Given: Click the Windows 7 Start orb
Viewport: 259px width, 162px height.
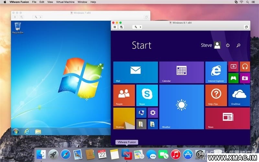Looking at the screenshot, I should click(16, 132).
